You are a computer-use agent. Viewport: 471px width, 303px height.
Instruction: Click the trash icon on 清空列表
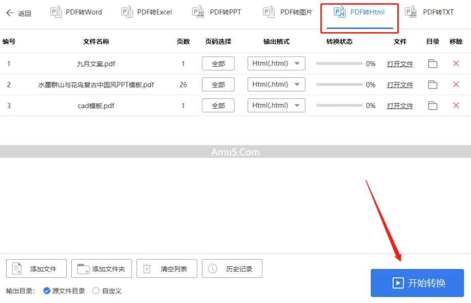[x=147, y=268]
